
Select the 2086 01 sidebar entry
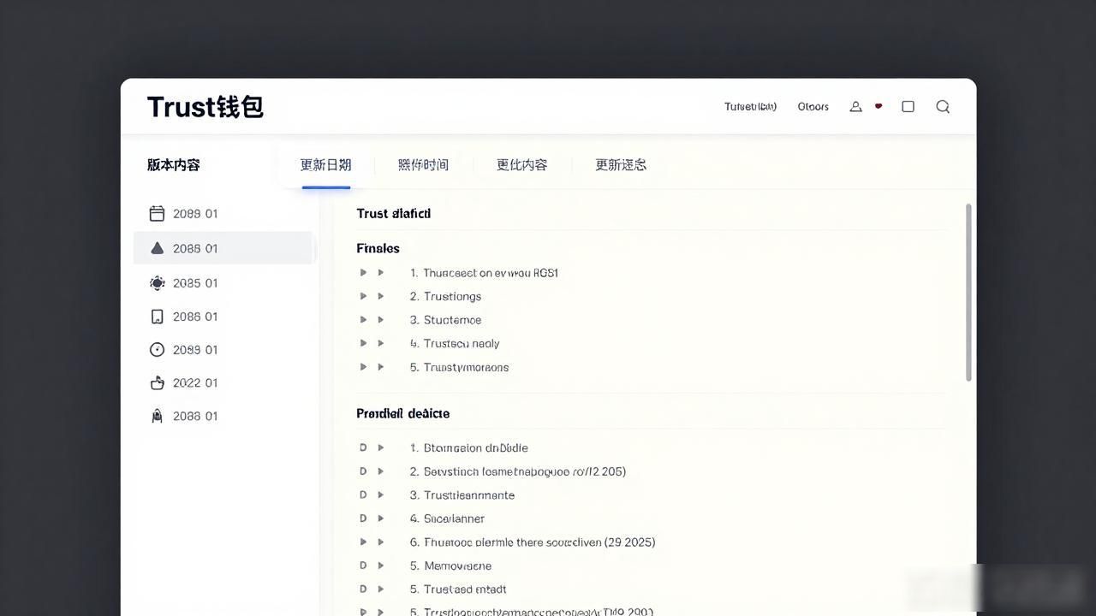195,317
